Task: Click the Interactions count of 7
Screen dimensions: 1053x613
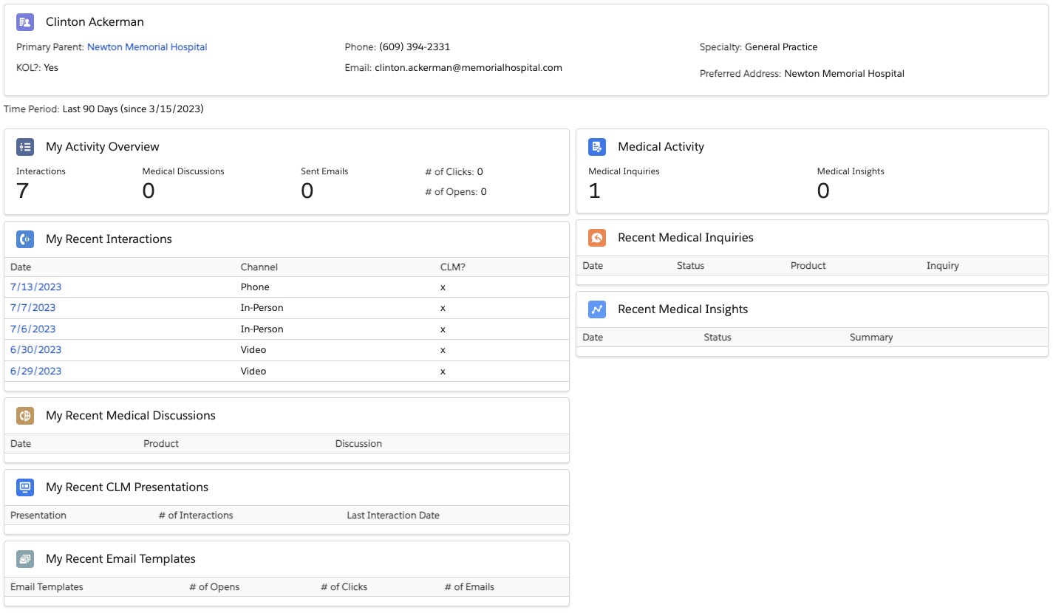Action: pos(23,191)
